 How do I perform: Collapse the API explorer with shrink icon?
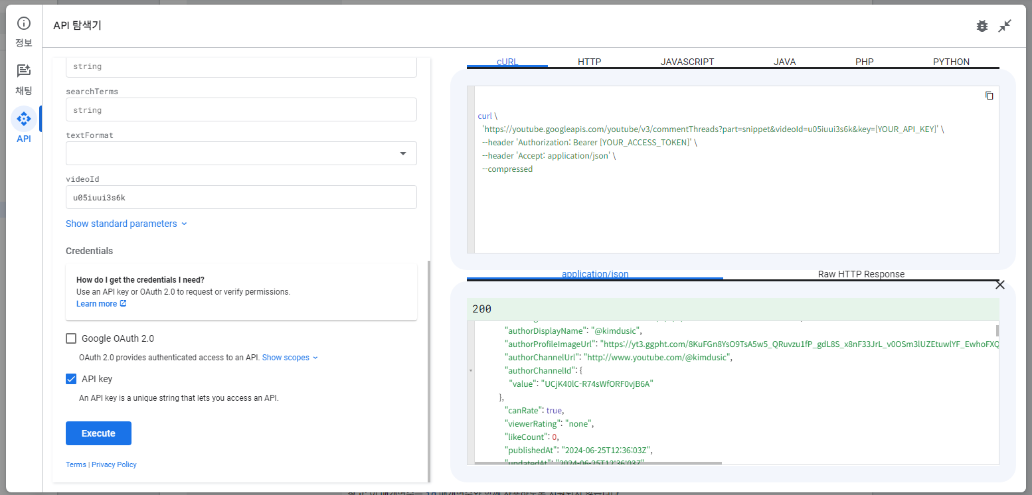click(x=1005, y=26)
